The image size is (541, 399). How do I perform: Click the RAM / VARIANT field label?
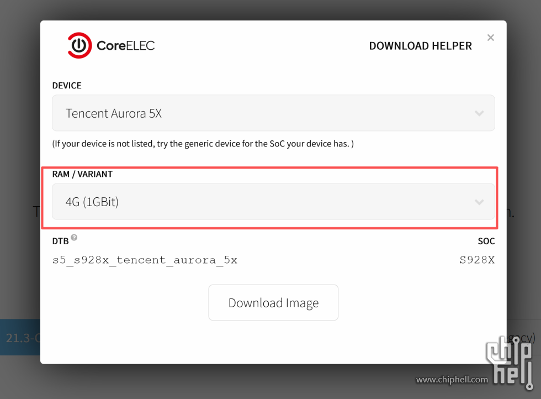[x=82, y=174]
